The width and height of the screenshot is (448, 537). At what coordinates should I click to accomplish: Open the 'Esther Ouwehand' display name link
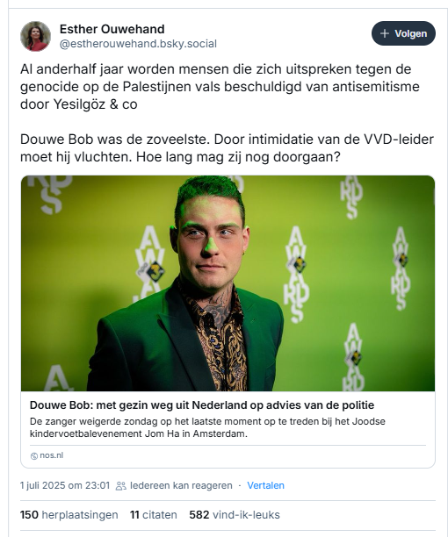click(112, 29)
